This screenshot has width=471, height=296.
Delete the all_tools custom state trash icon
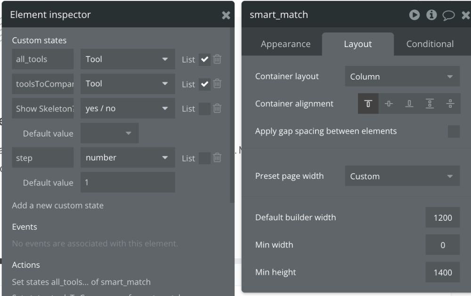(x=217, y=59)
